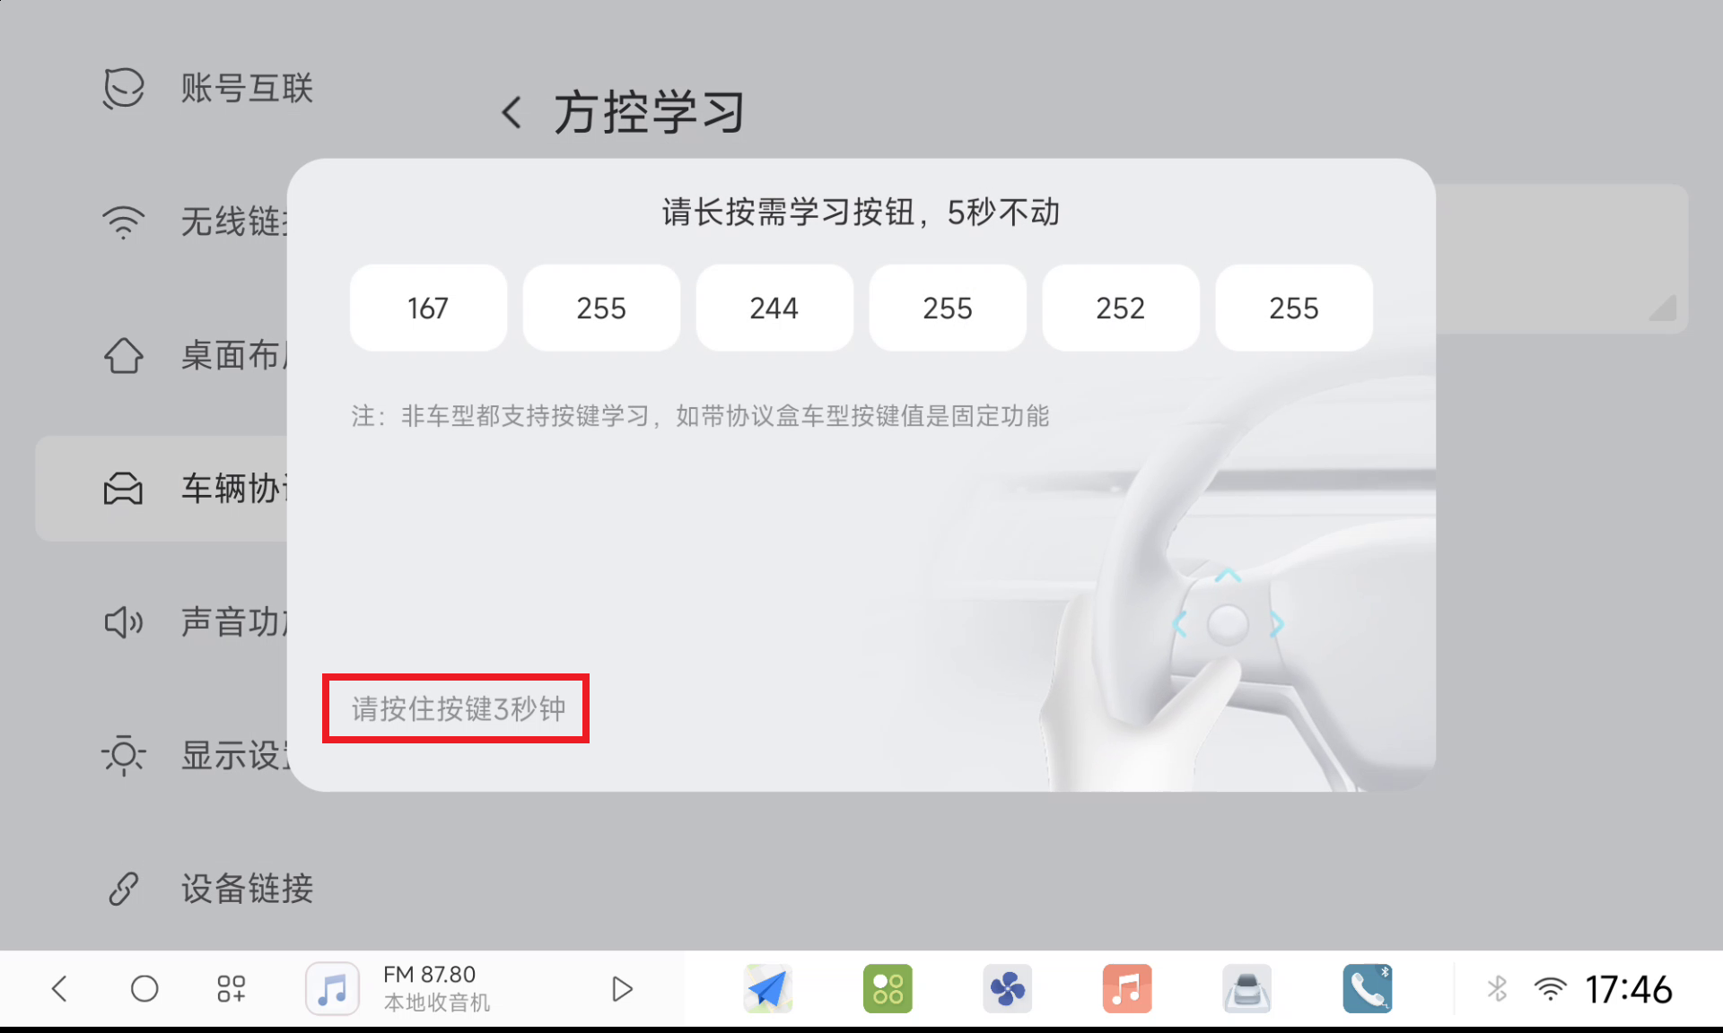Screen dimensions: 1723x1033
Task: Open the 桌面布局 home icon item
Action: (123, 356)
